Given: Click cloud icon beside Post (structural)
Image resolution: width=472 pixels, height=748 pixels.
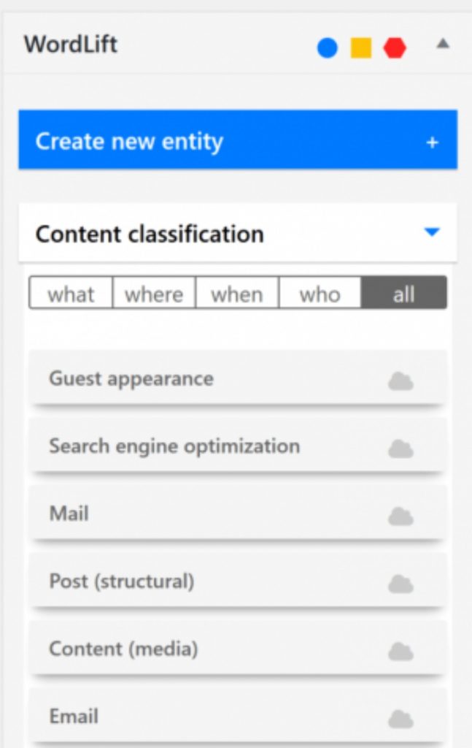Looking at the screenshot, I should click(x=401, y=584).
